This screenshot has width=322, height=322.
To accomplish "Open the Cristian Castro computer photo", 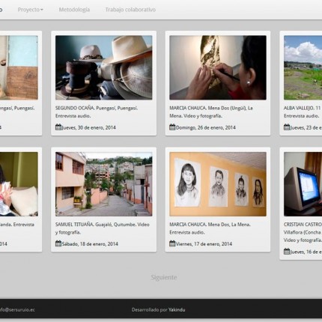I will (x=303, y=184).
